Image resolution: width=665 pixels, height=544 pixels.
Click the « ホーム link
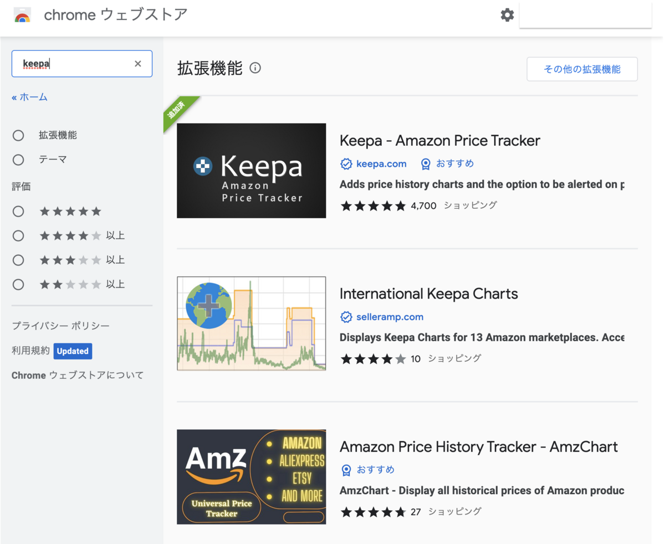pyautogui.click(x=30, y=97)
